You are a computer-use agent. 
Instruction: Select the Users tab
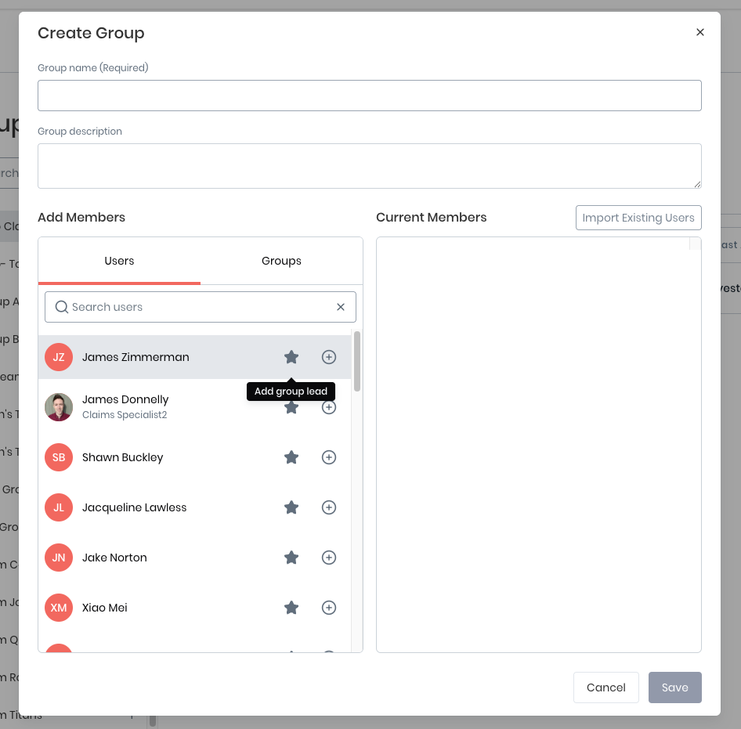[x=119, y=261]
